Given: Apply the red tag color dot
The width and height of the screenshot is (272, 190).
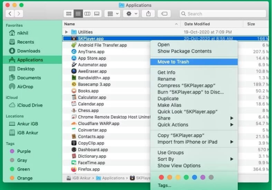Looking at the screenshot, I should click(x=161, y=177).
